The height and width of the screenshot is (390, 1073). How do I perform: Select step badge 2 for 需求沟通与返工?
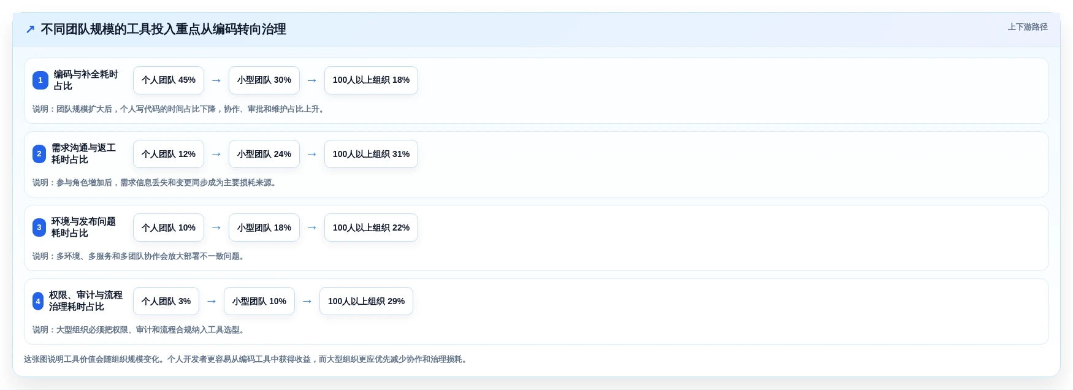pyautogui.click(x=39, y=154)
